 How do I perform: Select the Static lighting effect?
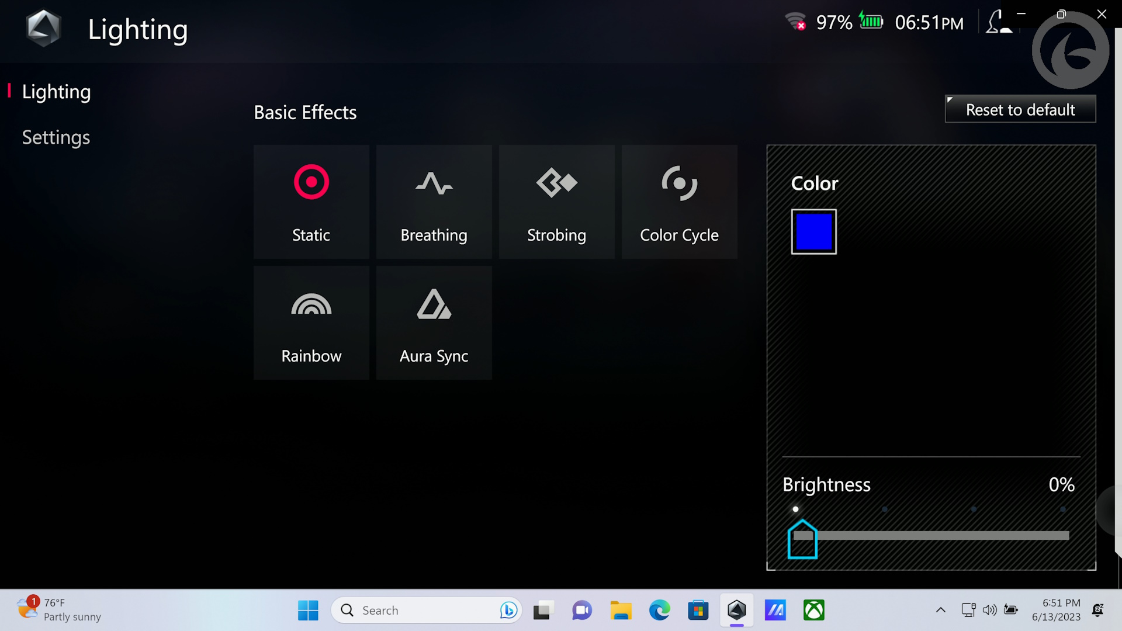click(x=311, y=202)
